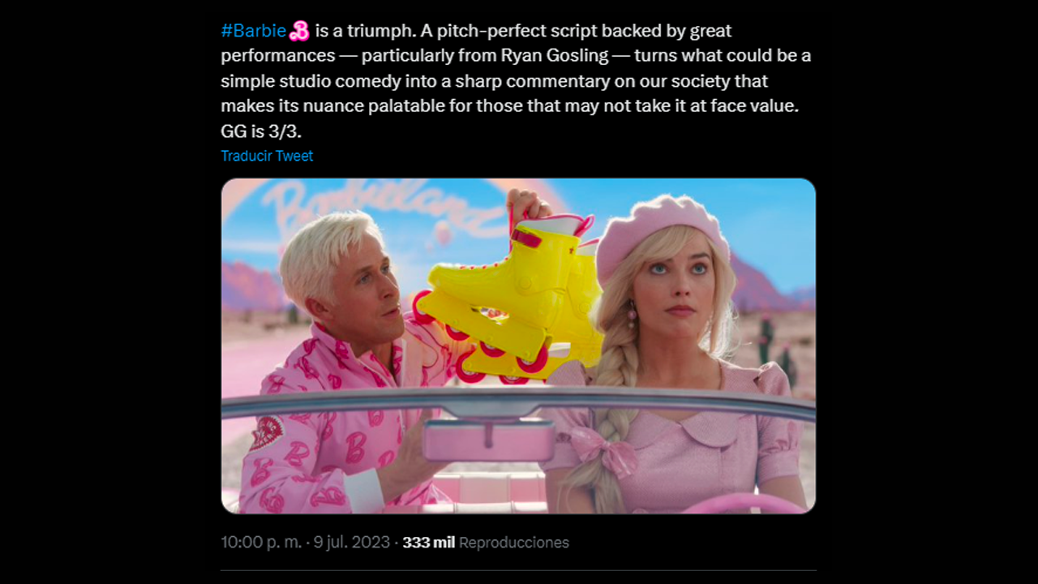Click the 9 jul. 2023 date
Screen dimensions: 1038x584
tap(350, 543)
